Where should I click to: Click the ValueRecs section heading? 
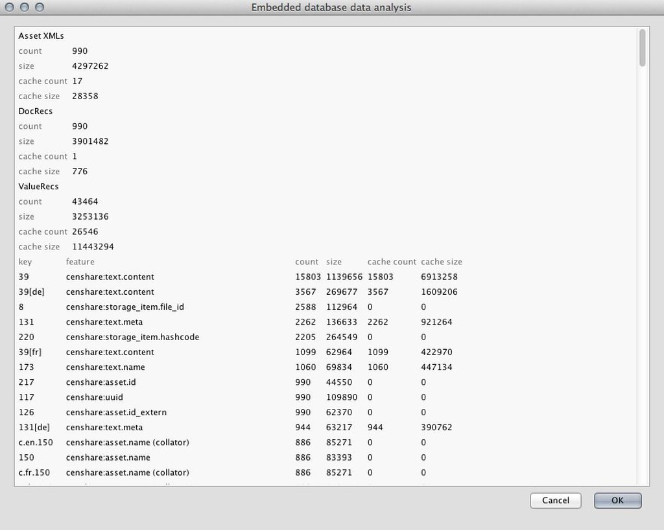pyautogui.click(x=39, y=187)
